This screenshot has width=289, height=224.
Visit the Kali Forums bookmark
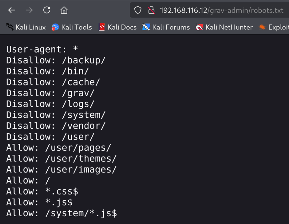point(166,27)
